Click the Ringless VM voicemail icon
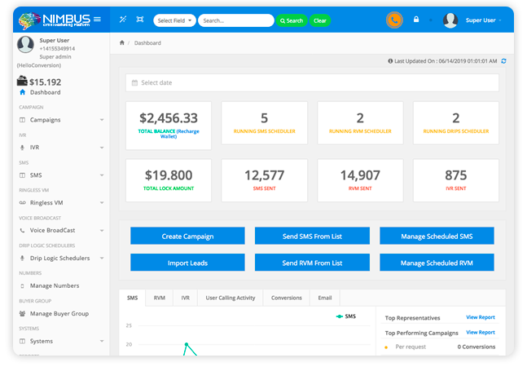 point(23,203)
